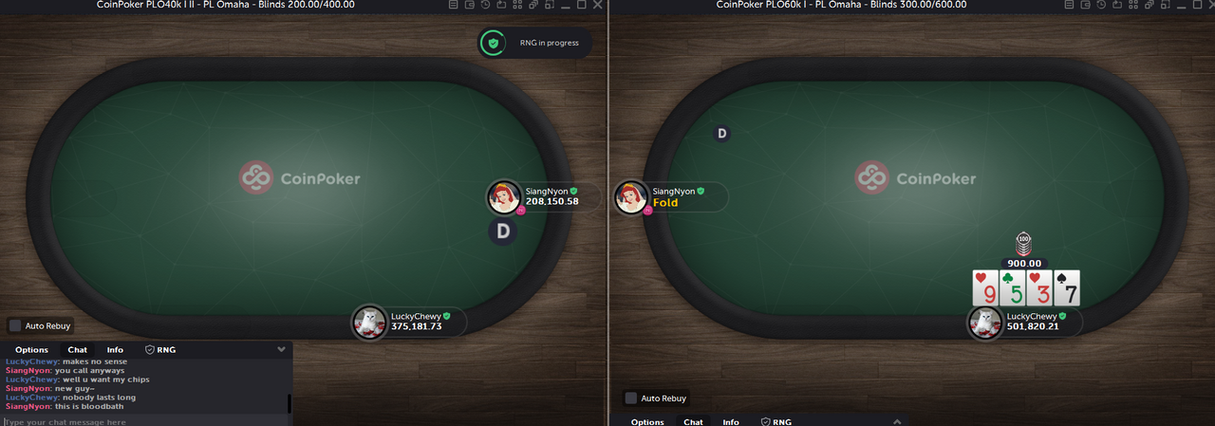Enable Auto Rebuy on the PLO60k table
1215x426 pixels.
tap(629, 398)
